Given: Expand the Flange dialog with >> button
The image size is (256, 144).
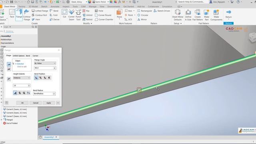Looking at the screenshot, I should pyautogui.click(x=58, y=103).
